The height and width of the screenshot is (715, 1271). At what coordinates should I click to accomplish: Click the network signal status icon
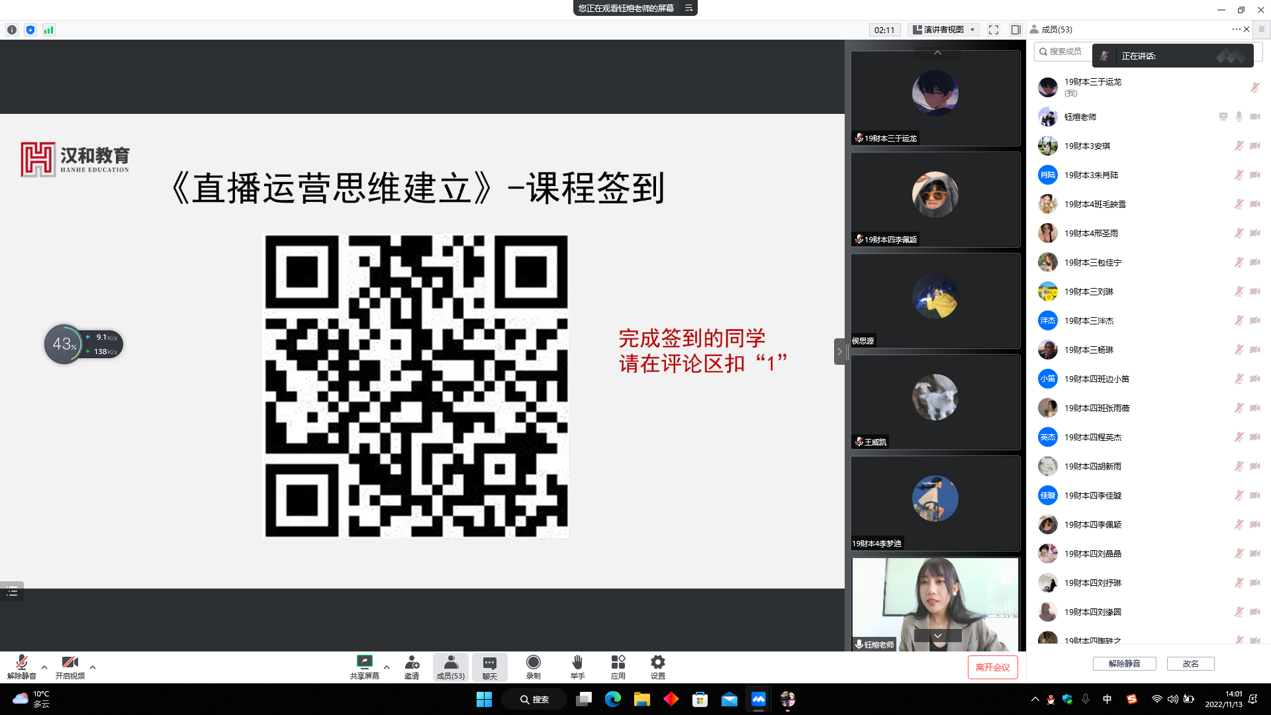[x=48, y=30]
